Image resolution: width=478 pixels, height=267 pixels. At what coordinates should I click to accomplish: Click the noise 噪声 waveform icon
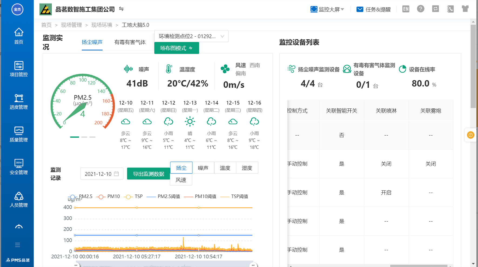point(128,69)
